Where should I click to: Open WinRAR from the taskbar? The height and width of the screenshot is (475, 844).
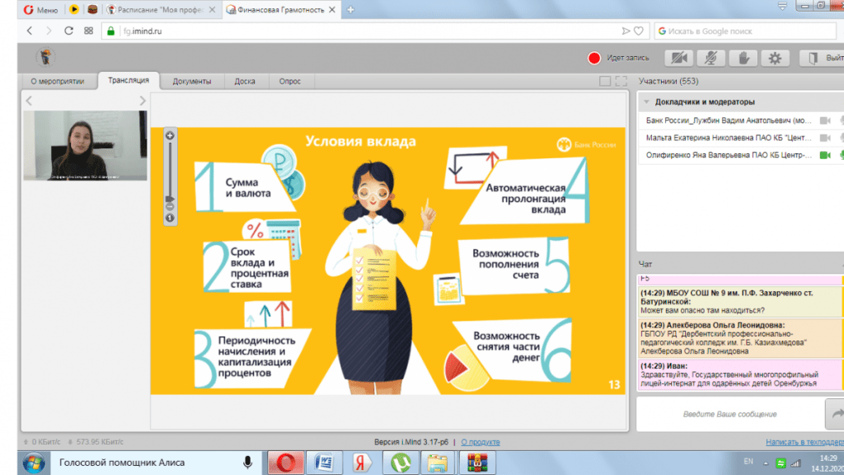pyautogui.click(x=477, y=463)
